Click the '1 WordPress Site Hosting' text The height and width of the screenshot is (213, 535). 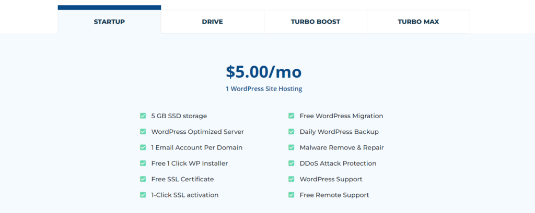(x=264, y=89)
